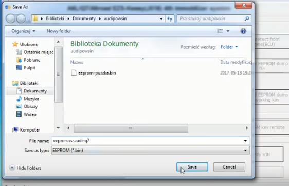This screenshot has height=186, width=289.
Task: Select Biblioteki in the address path
Action: point(55,18)
